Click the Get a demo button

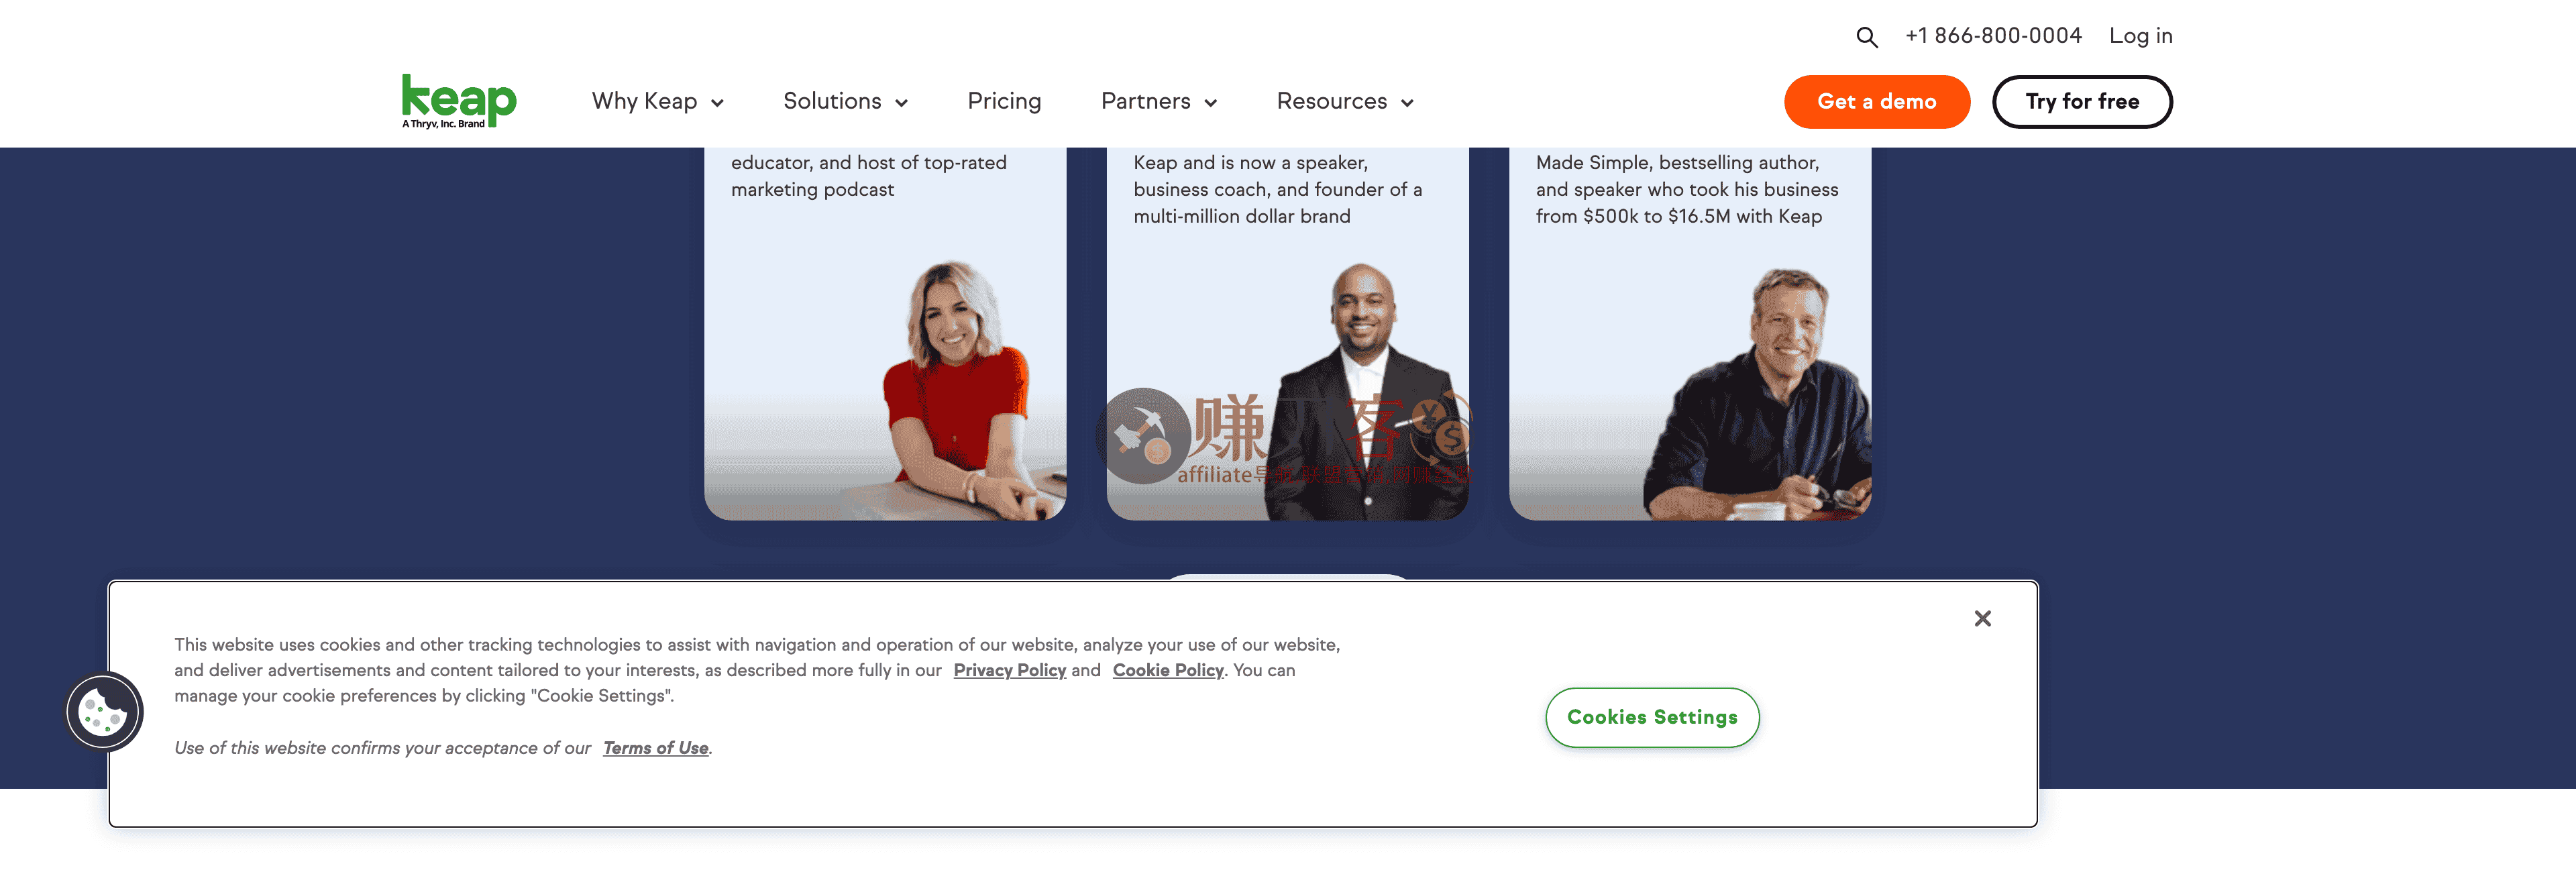pos(1876,101)
